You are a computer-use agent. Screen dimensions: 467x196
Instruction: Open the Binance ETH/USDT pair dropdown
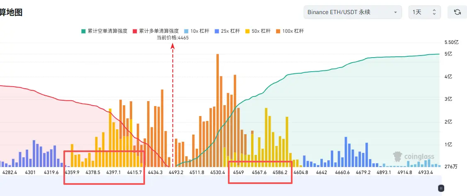(x=353, y=12)
